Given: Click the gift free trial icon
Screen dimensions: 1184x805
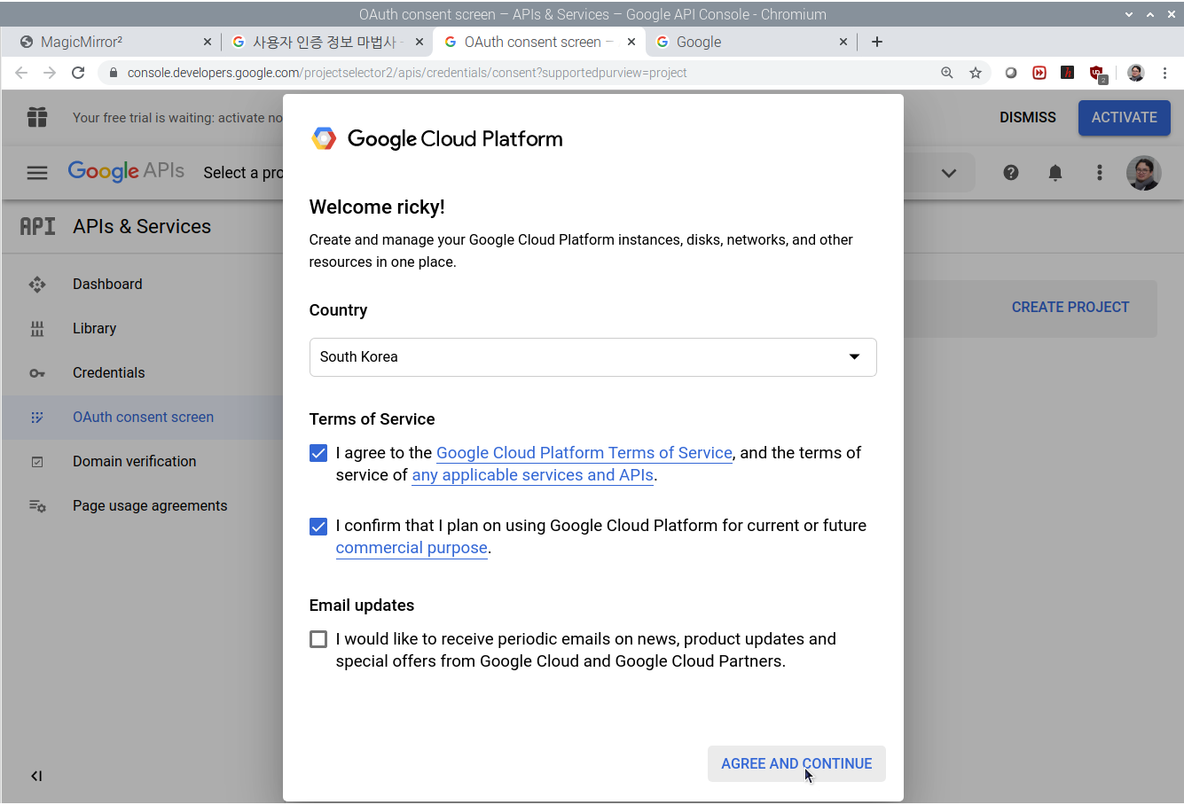Looking at the screenshot, I should coord(37,117).
